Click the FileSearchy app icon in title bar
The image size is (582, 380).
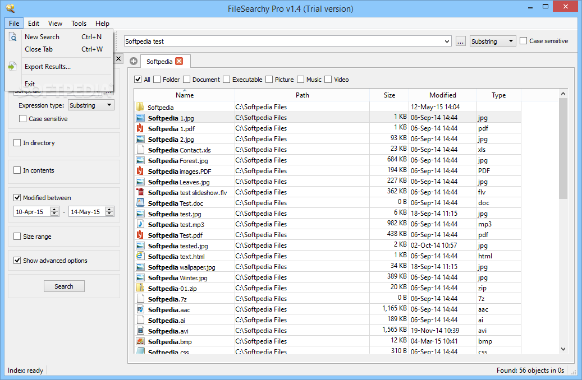11,8
